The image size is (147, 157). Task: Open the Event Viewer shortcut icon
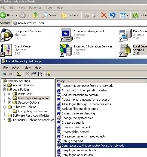pos(7,50)
